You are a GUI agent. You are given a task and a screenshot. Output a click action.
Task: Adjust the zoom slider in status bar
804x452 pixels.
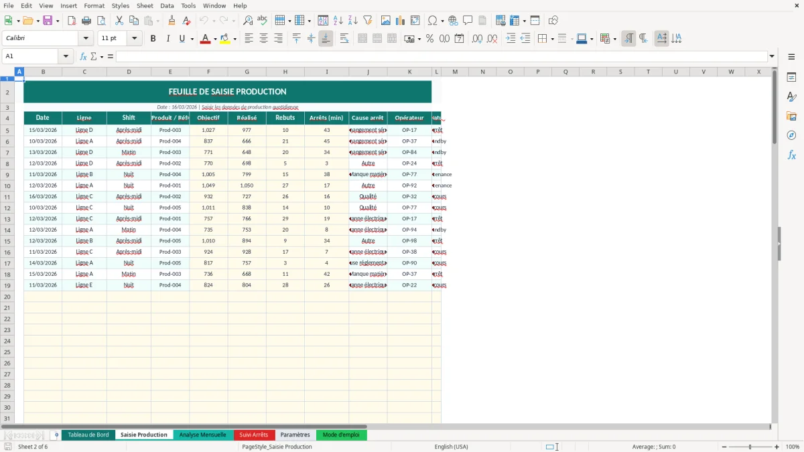(x=750, y=447)
